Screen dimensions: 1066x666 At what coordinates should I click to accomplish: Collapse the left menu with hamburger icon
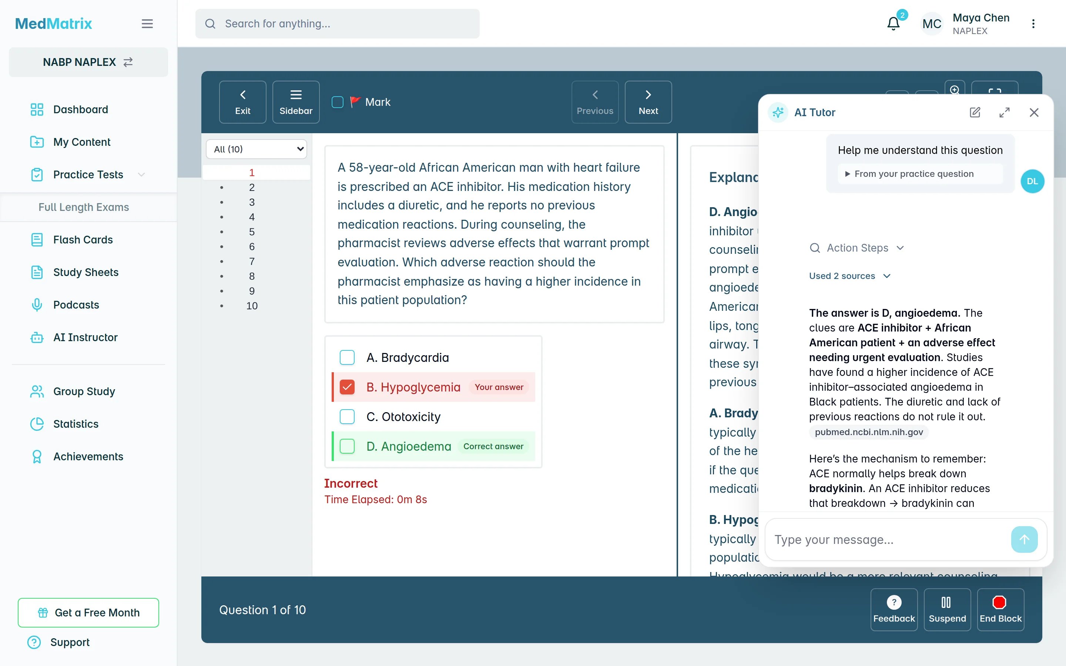tap(147, 23)
